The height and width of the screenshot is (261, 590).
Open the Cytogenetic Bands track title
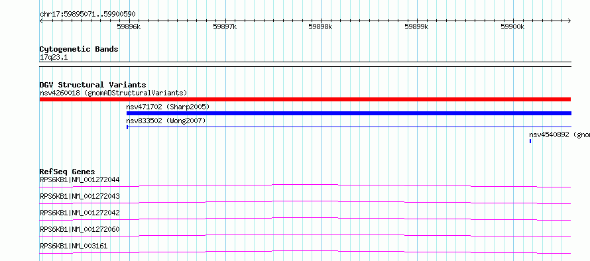(79, 49)
